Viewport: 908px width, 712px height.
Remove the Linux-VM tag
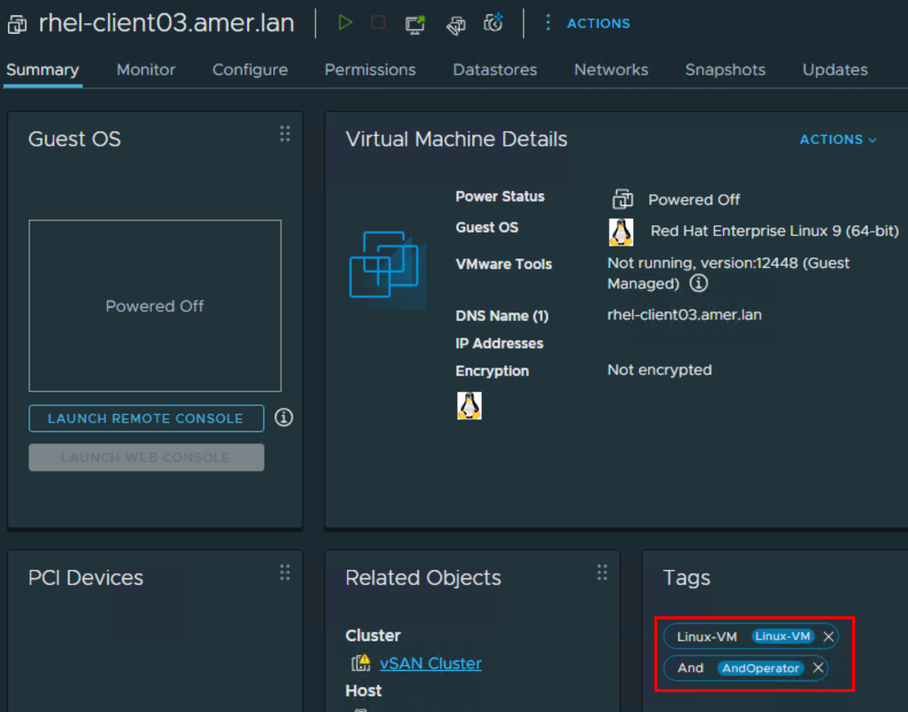[x=828, y=636]
